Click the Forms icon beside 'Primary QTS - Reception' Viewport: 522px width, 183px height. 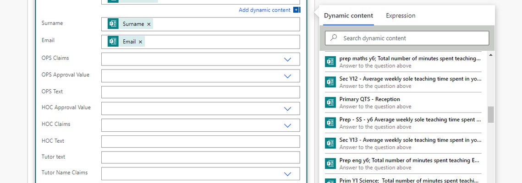(x=330, y=102)
